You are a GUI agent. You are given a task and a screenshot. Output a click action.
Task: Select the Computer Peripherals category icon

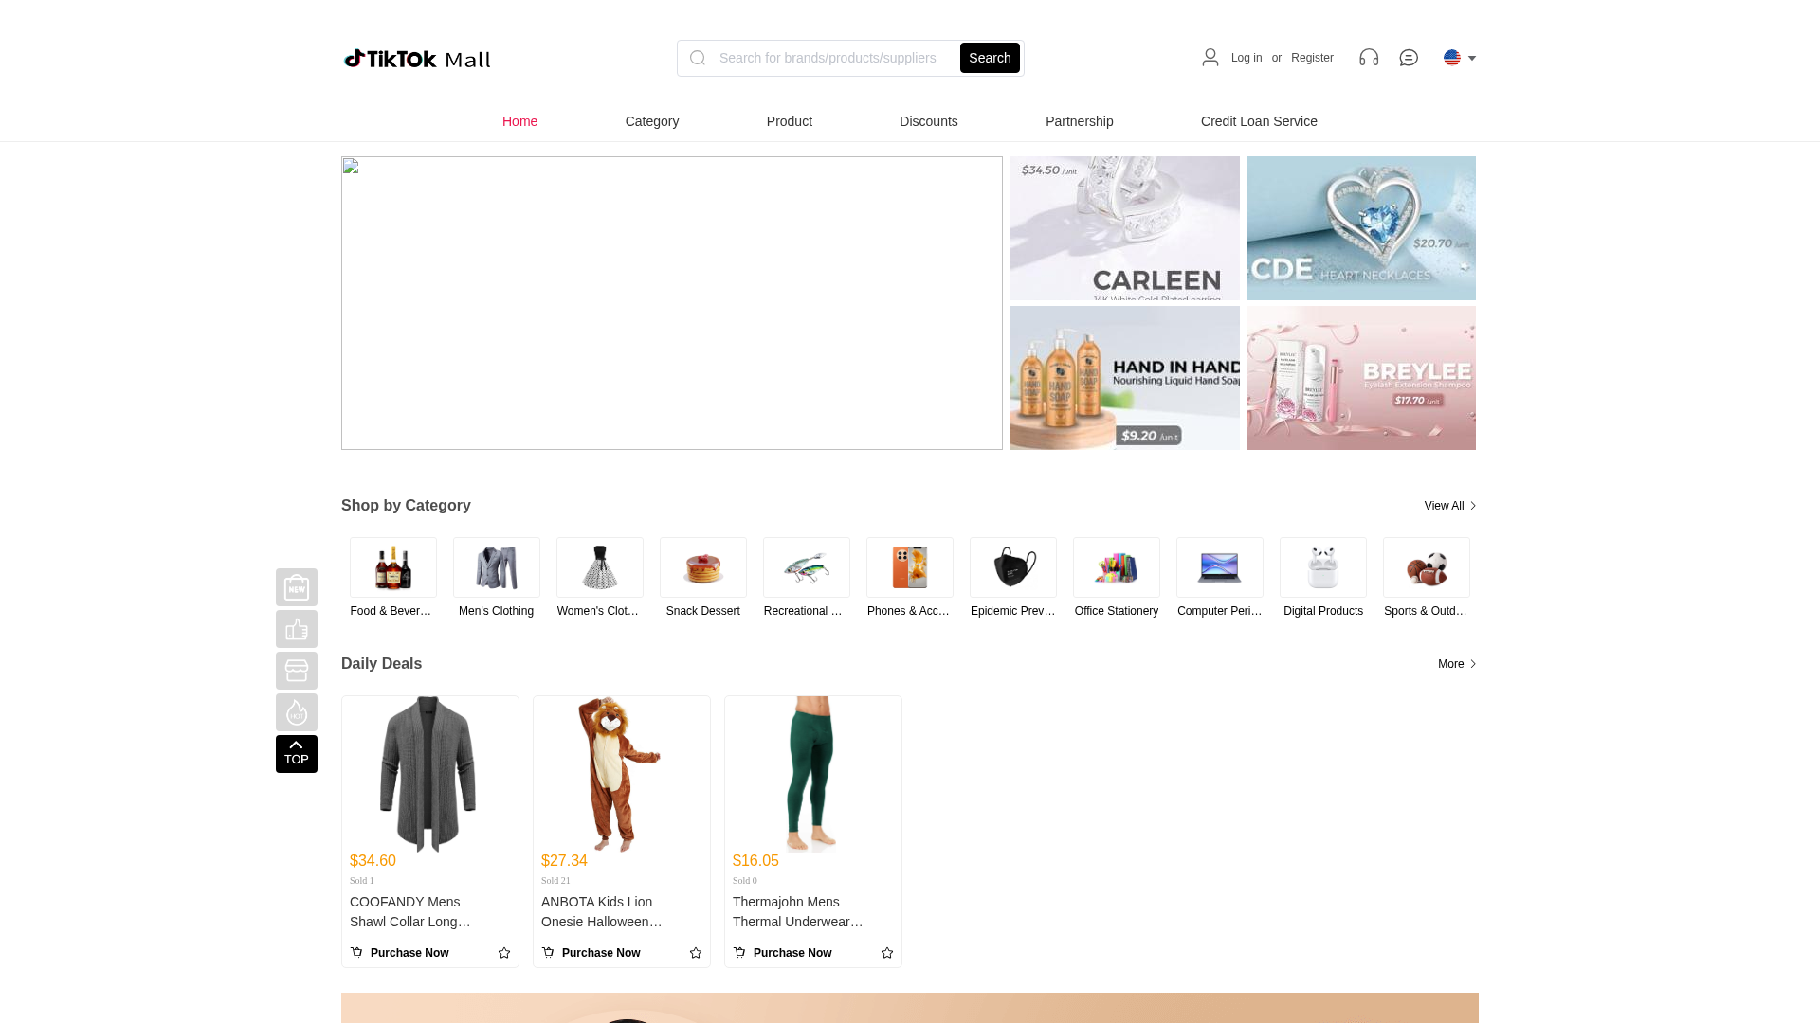(x=1220, y=567)
